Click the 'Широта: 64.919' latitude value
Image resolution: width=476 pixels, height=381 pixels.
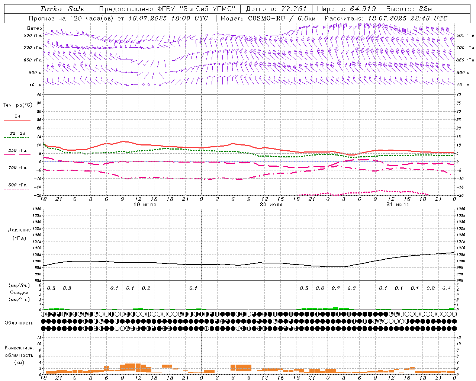pyautogui.click(x=347, y=9)
